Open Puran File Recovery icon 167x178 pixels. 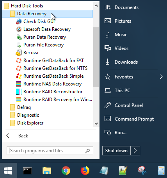tap(19, 45)
